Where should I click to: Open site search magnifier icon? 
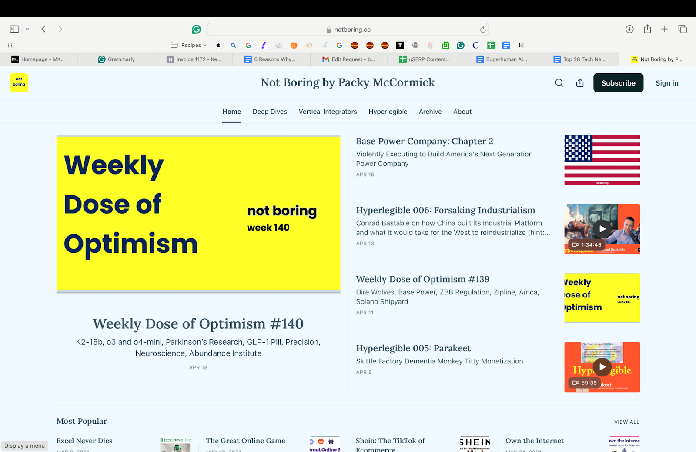[x=559, y=83]
